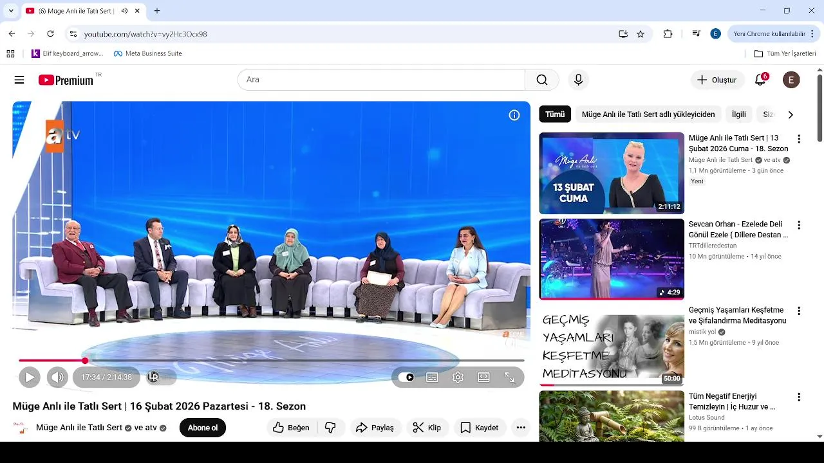824x463 pixels.
Task: Select the Tümü filter chip
Action: click(555, 114)
